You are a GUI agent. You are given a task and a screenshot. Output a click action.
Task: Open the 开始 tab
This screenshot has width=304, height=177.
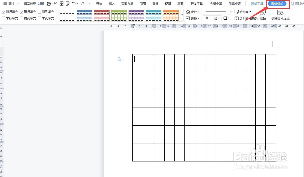pos(99,4)
